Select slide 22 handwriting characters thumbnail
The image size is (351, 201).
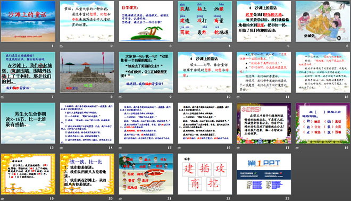click(x=205, y=174)
